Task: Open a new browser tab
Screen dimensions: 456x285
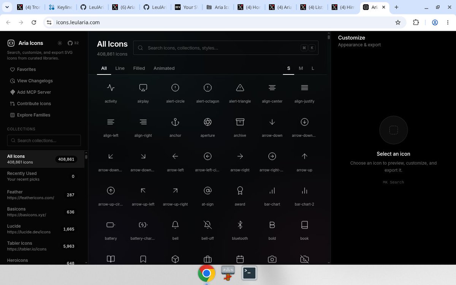Action: tap(396, 7)
